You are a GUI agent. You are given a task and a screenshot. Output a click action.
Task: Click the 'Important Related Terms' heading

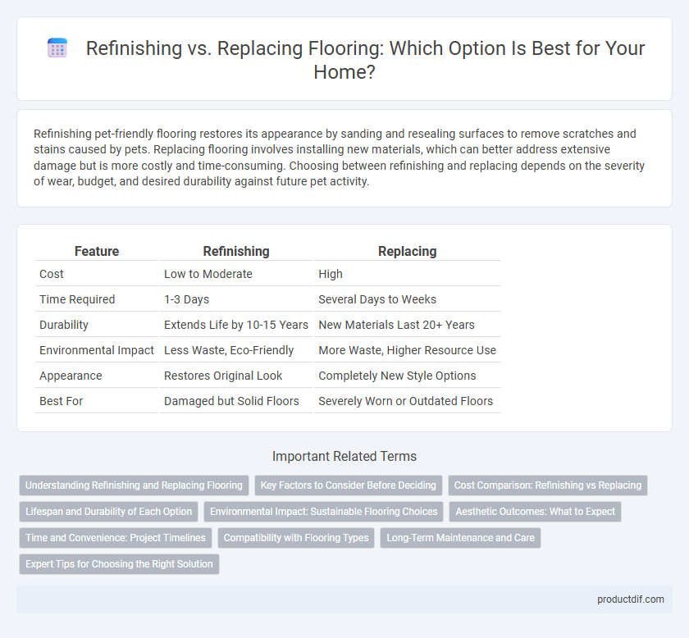[x=344, y=456]
